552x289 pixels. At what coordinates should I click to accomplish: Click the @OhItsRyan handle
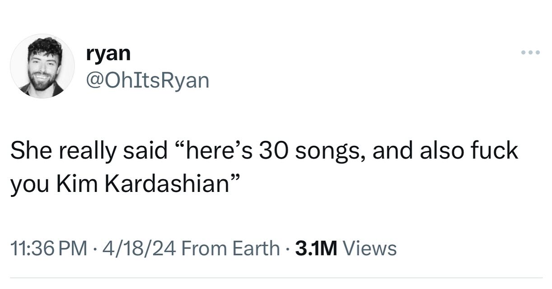coord(147,80)
